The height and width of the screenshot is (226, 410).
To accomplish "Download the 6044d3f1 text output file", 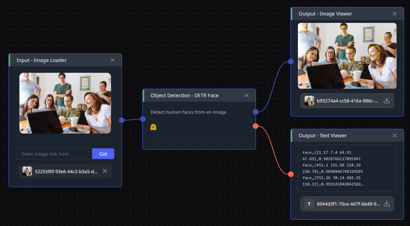I will tap(386, 204).
